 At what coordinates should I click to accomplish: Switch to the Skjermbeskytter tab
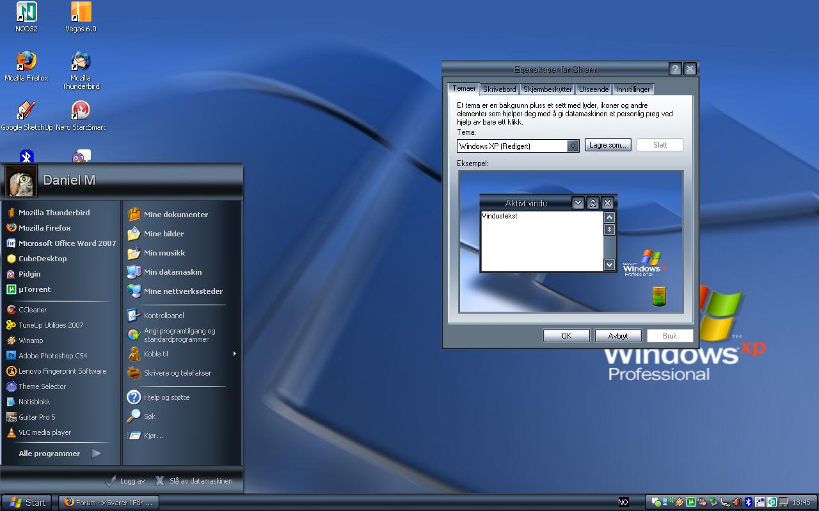tap(547, 89)
